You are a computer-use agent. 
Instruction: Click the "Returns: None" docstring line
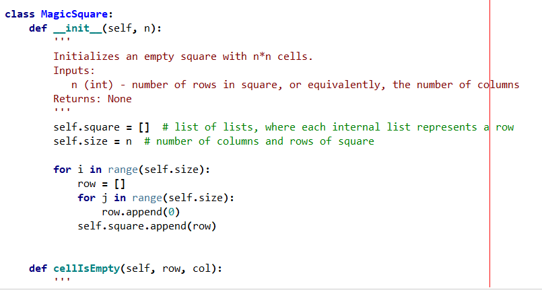click(x=92, y=99)
